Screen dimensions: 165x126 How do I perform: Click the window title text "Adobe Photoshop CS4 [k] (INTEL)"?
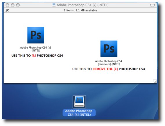tap(82, 5)
